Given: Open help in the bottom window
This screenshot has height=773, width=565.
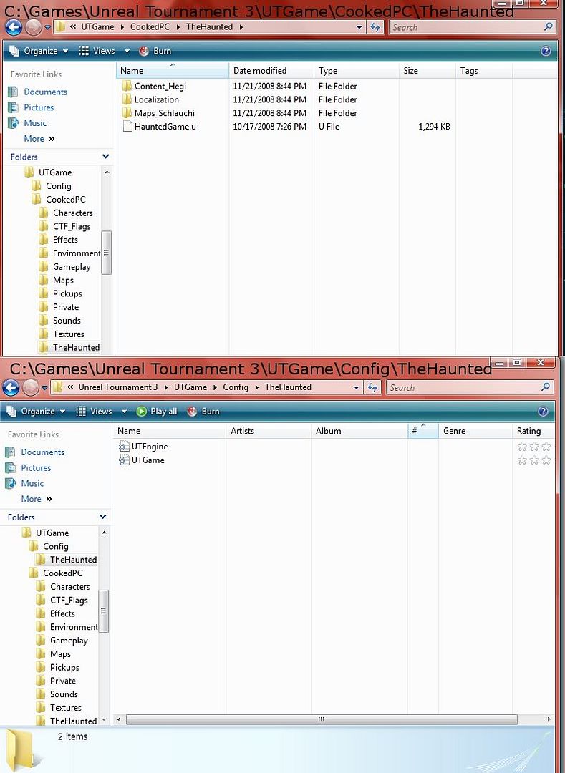Looking at the screenshot, I should coord(543,411).
